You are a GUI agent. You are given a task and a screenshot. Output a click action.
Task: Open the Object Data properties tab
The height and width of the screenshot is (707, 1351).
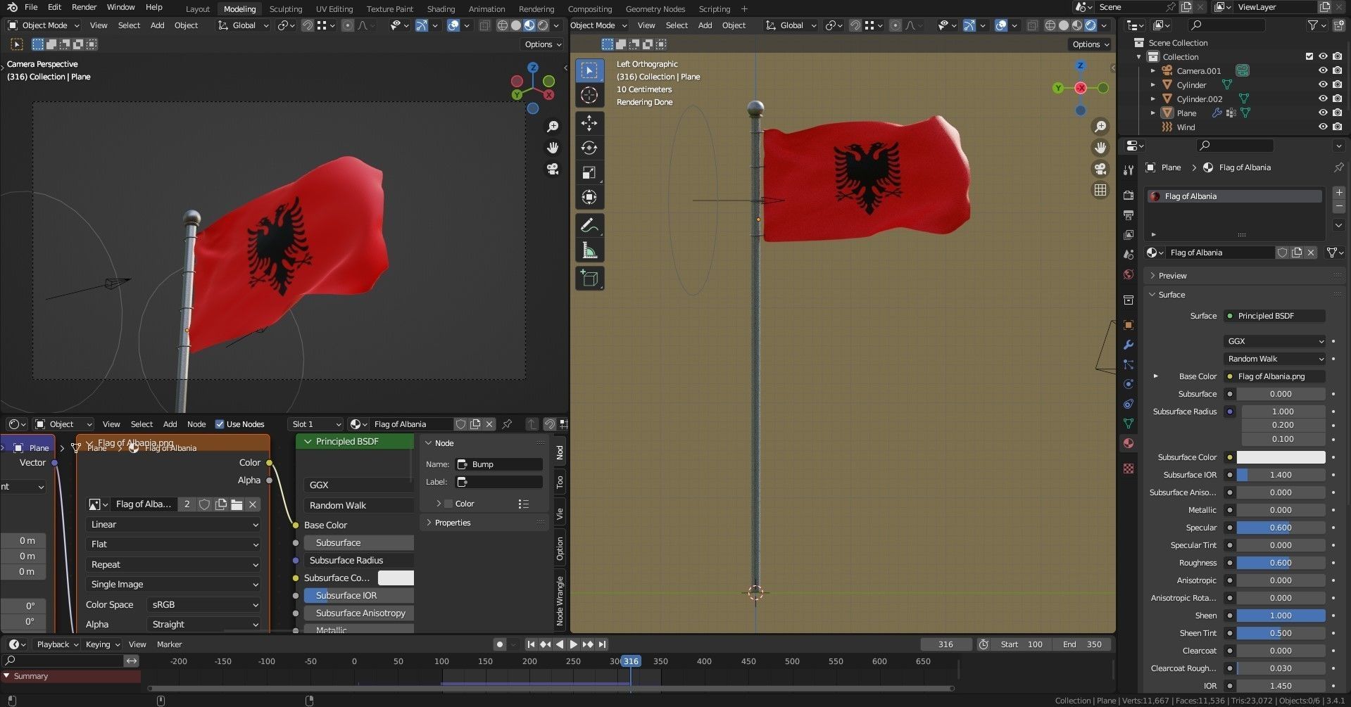(x=1129, y=423)
